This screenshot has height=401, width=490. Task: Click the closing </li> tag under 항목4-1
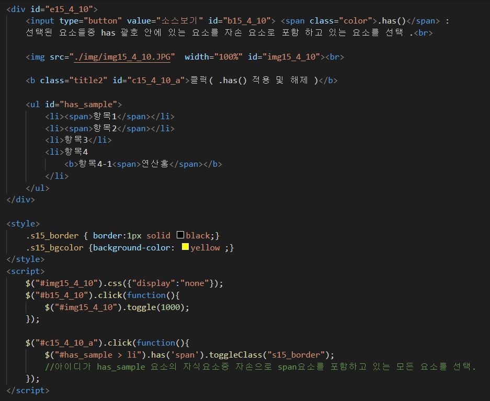(x=57, y=176)
